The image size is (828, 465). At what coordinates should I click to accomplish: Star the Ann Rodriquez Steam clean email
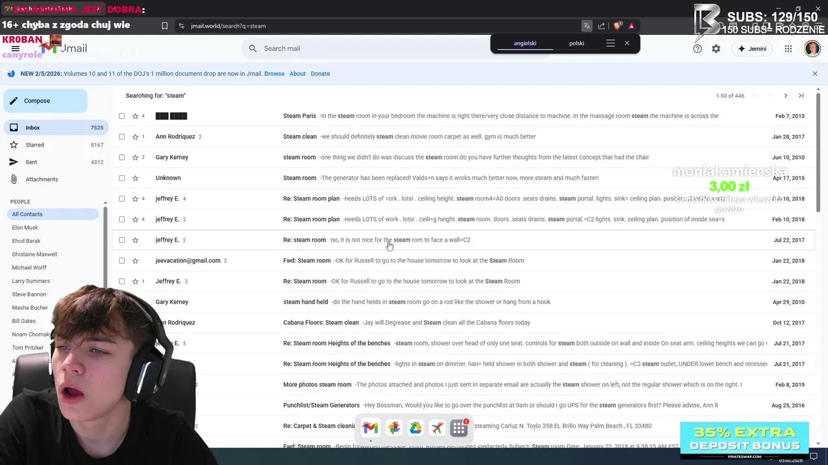[x=135, y=137]
